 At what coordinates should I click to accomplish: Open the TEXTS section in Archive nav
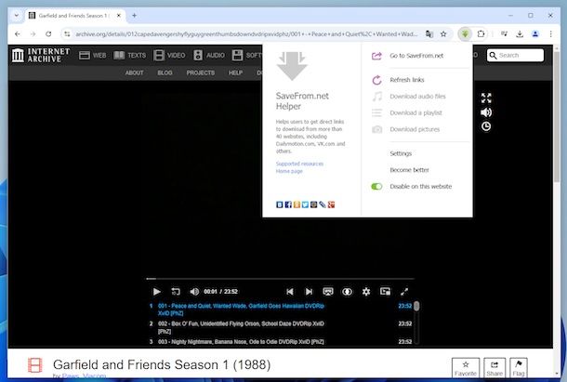(x=130, y=55)
